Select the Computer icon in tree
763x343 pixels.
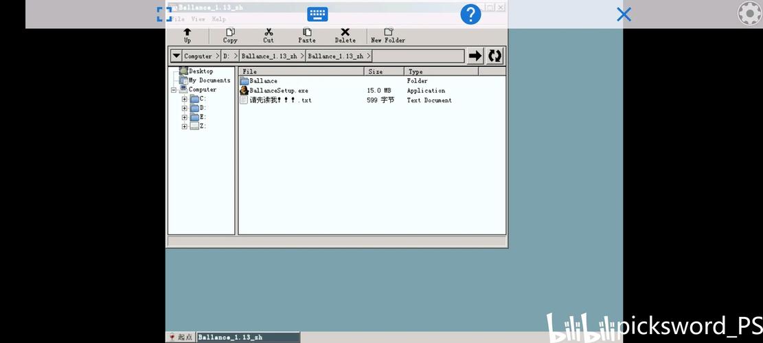pyautogui.click(x=183, y=89)
